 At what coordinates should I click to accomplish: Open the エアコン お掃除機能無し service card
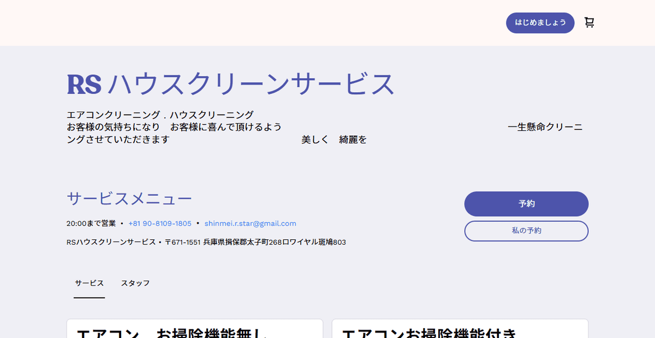click(195, 330)
